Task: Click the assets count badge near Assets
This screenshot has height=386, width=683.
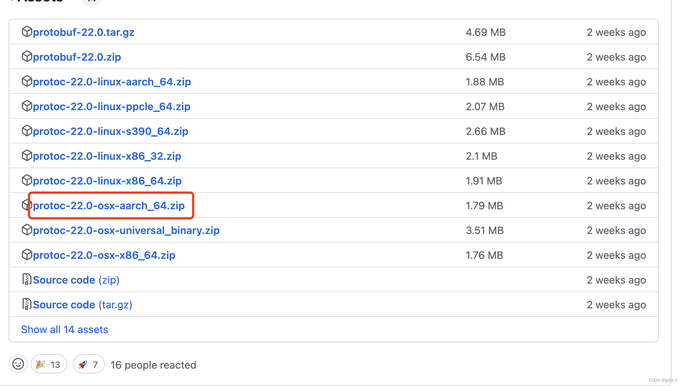Action: click(x=91, y=2)
